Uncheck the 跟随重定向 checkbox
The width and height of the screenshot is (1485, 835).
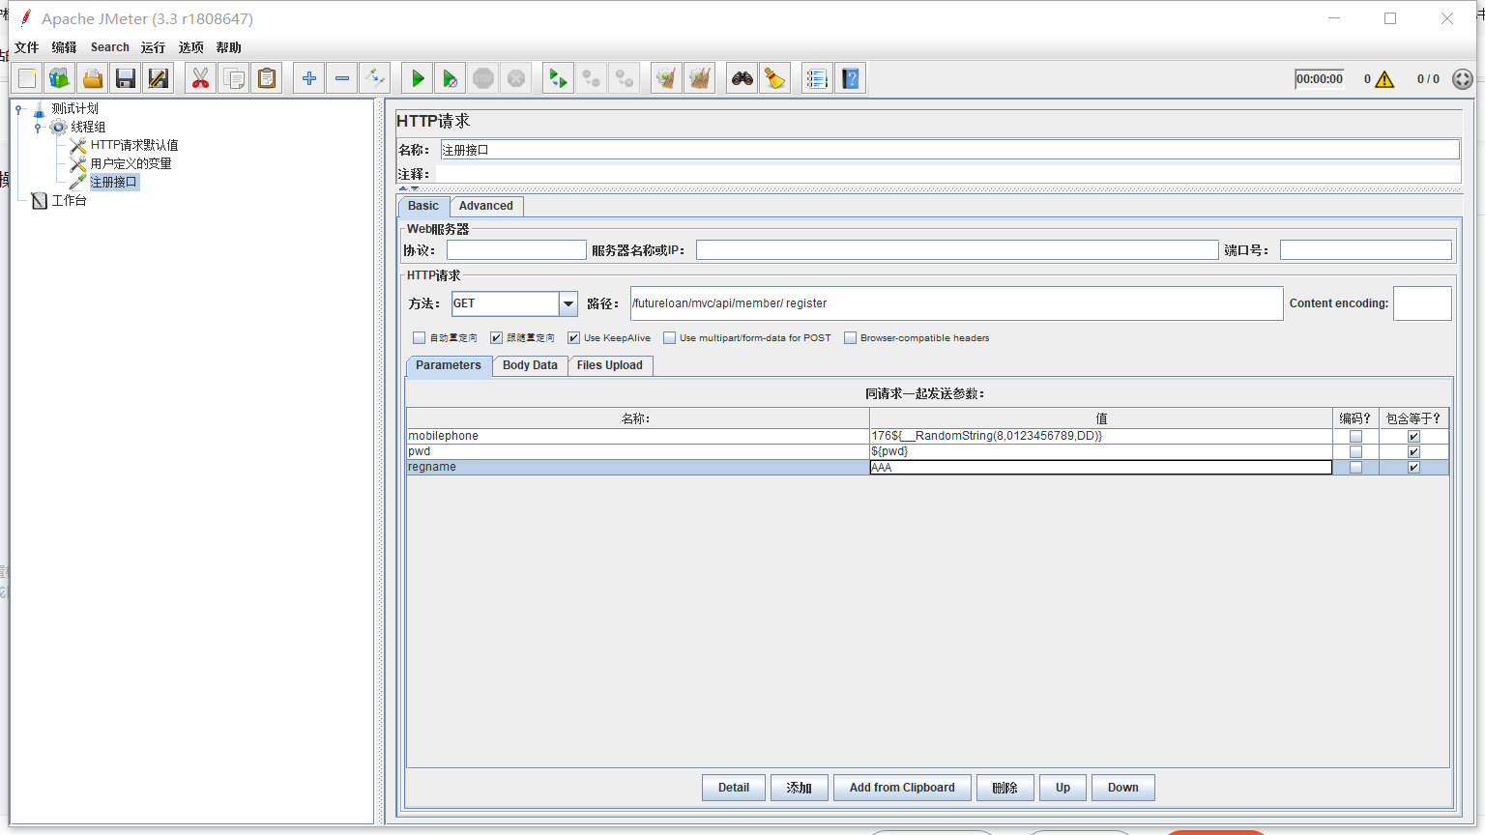[x=496, y=338]
